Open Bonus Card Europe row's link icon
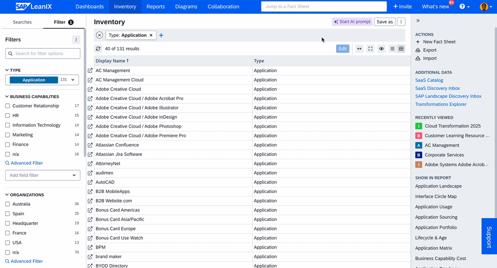Image resolution: width=497 pixels, height=268 pixels. 90,229
